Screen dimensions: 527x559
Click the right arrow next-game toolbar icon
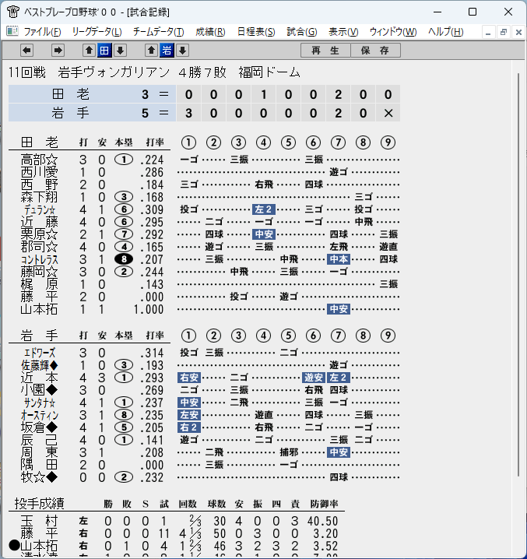tap(58, 51)
